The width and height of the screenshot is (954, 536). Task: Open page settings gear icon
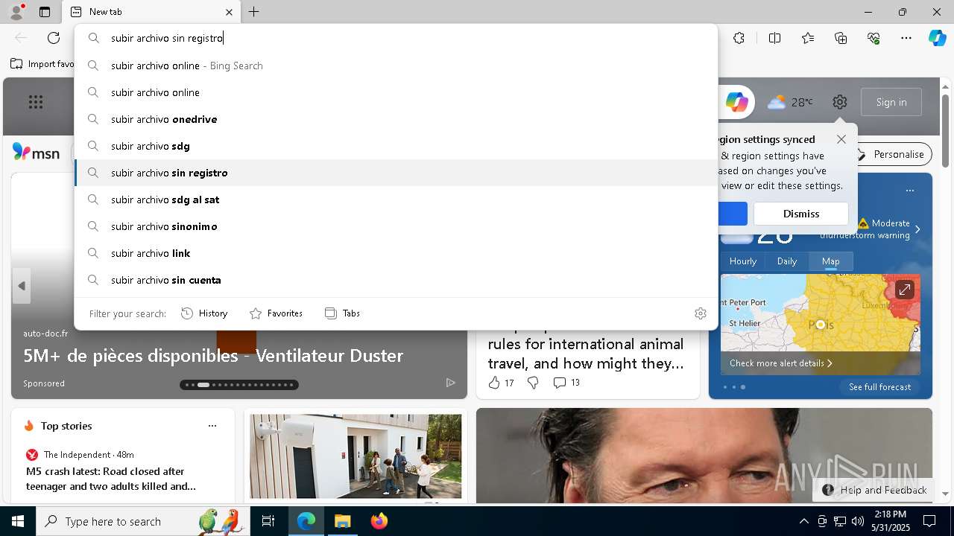coord(840,102)
